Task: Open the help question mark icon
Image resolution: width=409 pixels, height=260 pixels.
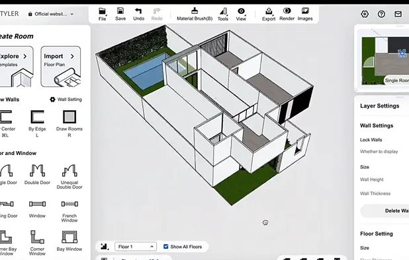Action: [x=381, y=14]
